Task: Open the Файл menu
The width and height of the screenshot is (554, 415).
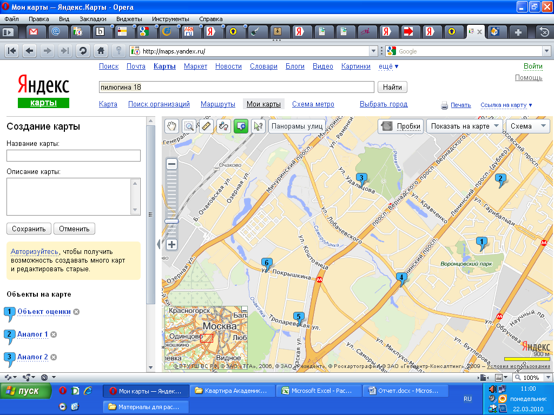Action: point(11,19)
